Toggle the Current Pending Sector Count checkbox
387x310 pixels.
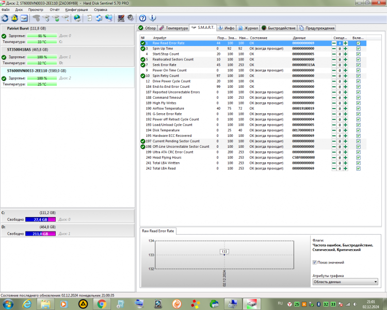(x=359, y=141)
